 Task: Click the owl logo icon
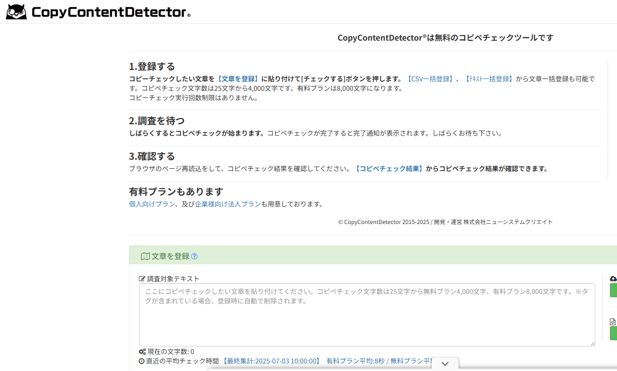click(x=16, y=11)
